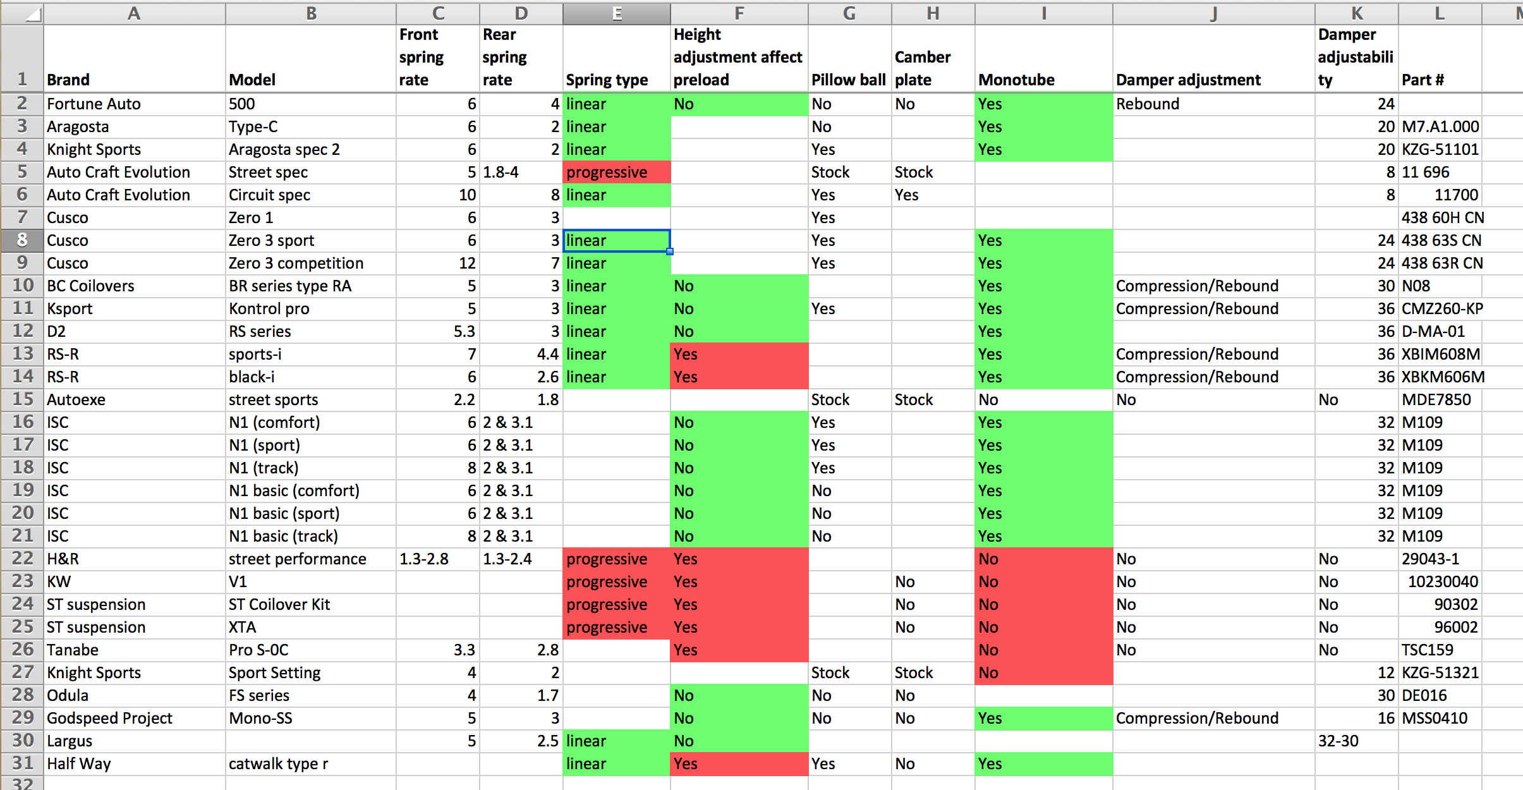This screenshot has width=1523, height=790.
Task: Select the 'Fortune Auto' cell
Action: (134, 104)
